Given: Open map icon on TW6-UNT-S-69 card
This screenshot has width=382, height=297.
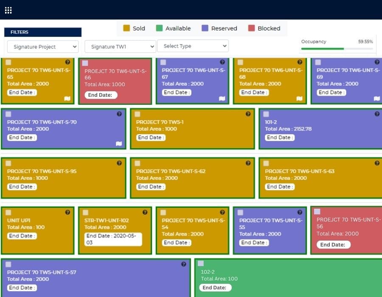Looking at the screenshot, I should point(376,98).
